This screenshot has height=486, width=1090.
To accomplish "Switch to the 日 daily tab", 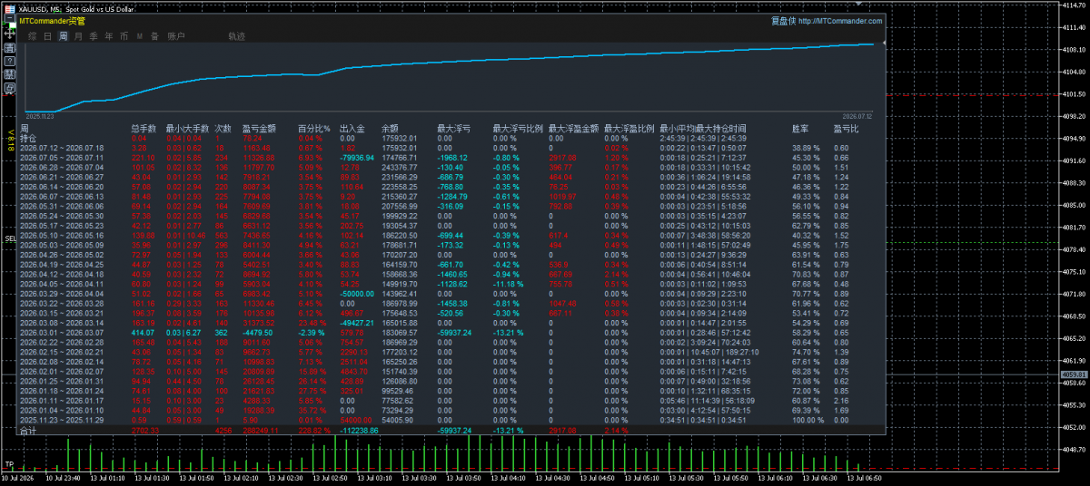I will (x=47, y=36).
